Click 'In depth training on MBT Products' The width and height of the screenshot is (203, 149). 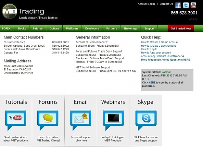pos(113,139)
